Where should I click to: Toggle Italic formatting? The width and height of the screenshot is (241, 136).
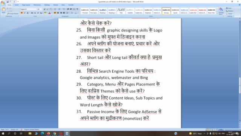tap(24, 13)
